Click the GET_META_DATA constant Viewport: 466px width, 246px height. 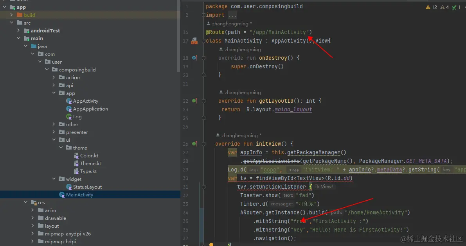pos(426,161)
